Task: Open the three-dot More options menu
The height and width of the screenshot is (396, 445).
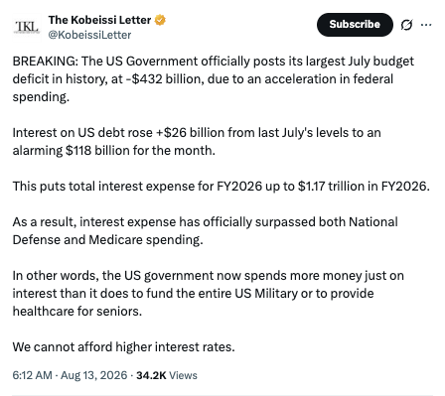Action: coord(426,25)
